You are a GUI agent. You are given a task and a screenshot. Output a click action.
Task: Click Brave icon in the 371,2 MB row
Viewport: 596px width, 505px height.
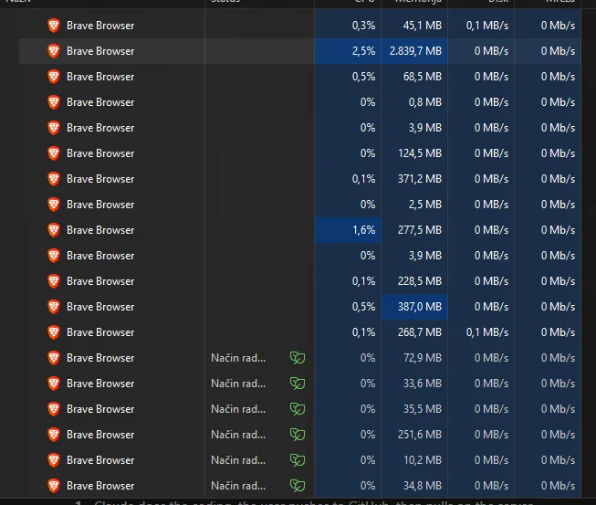click(x=54, y=179)
